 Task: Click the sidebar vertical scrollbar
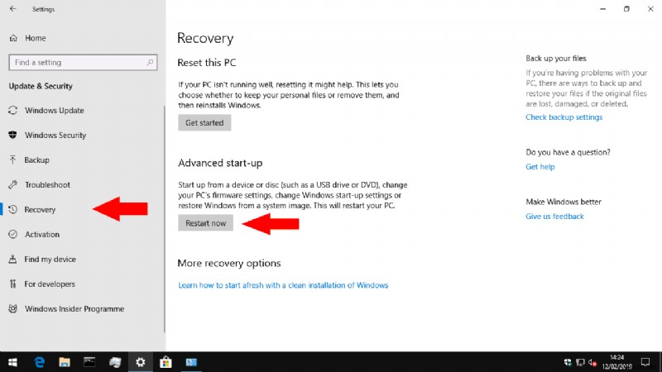[x=164, y=219]
